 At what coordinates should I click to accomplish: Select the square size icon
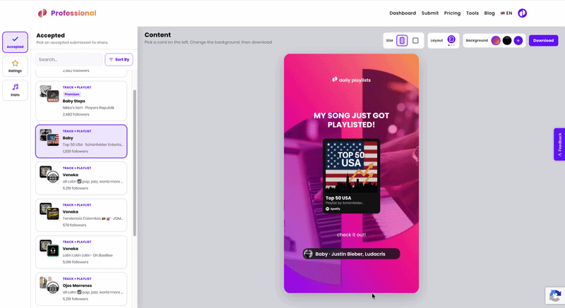pyautogui.click(x=415, y=41)
